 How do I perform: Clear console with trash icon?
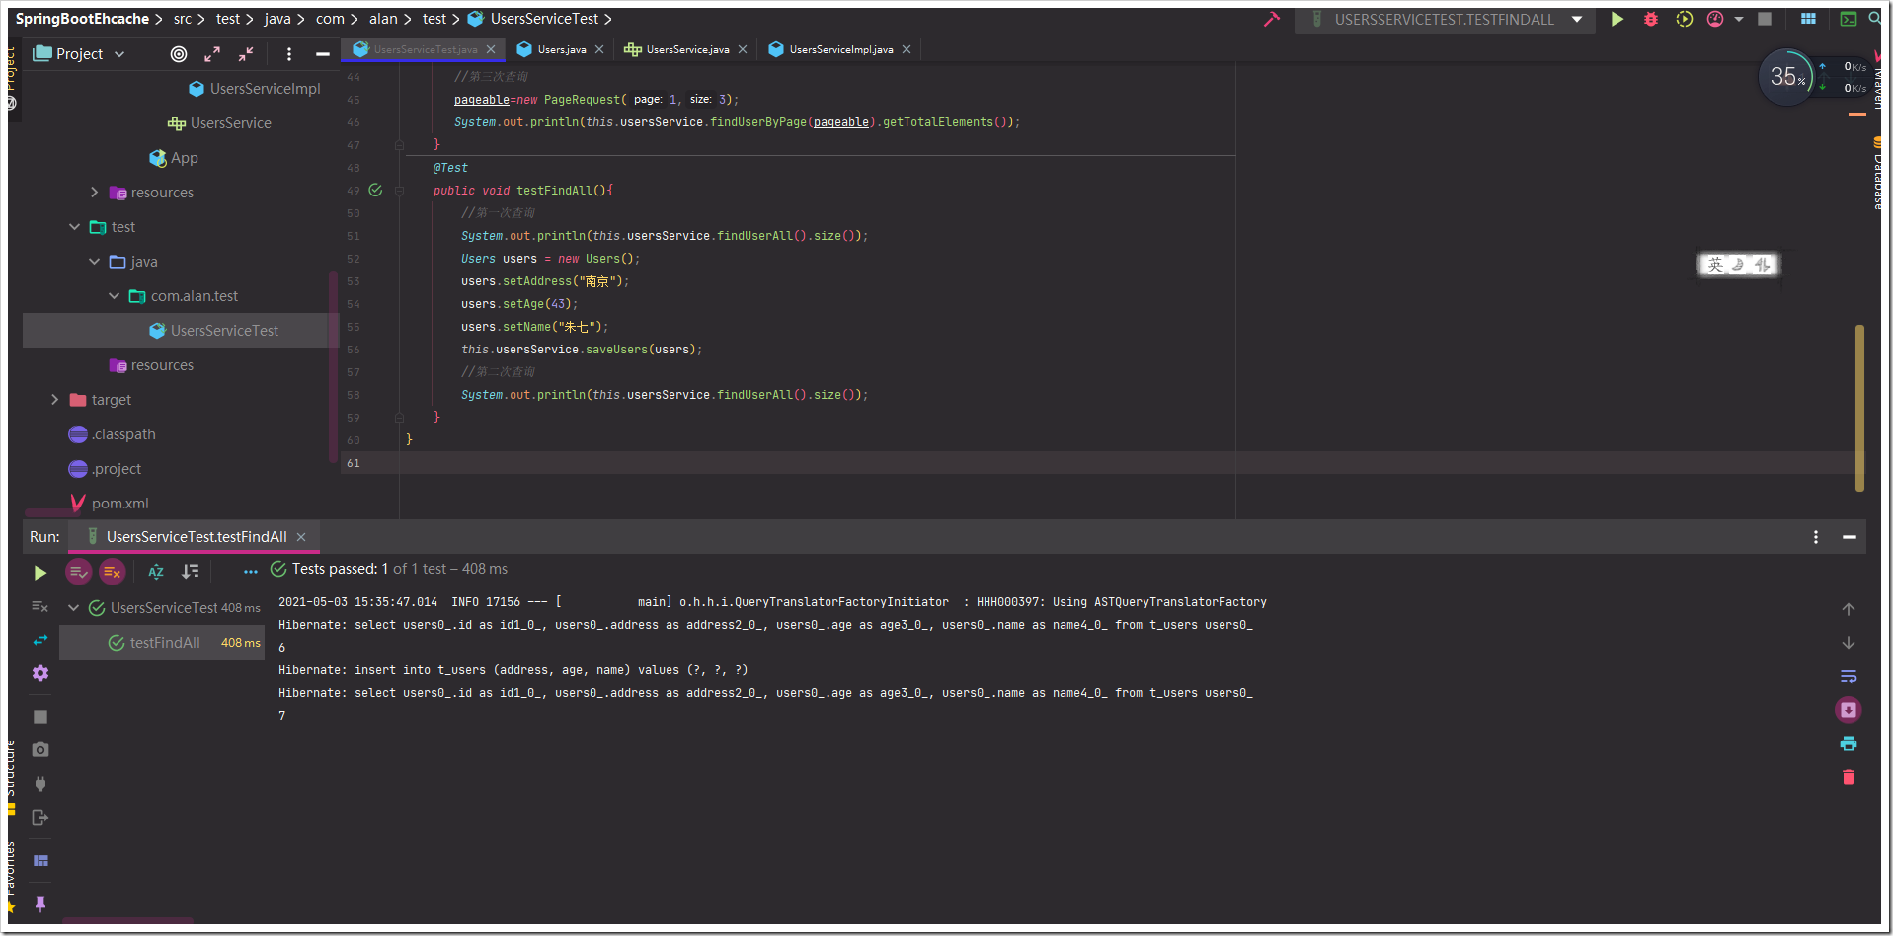[x=1849, y=777]
